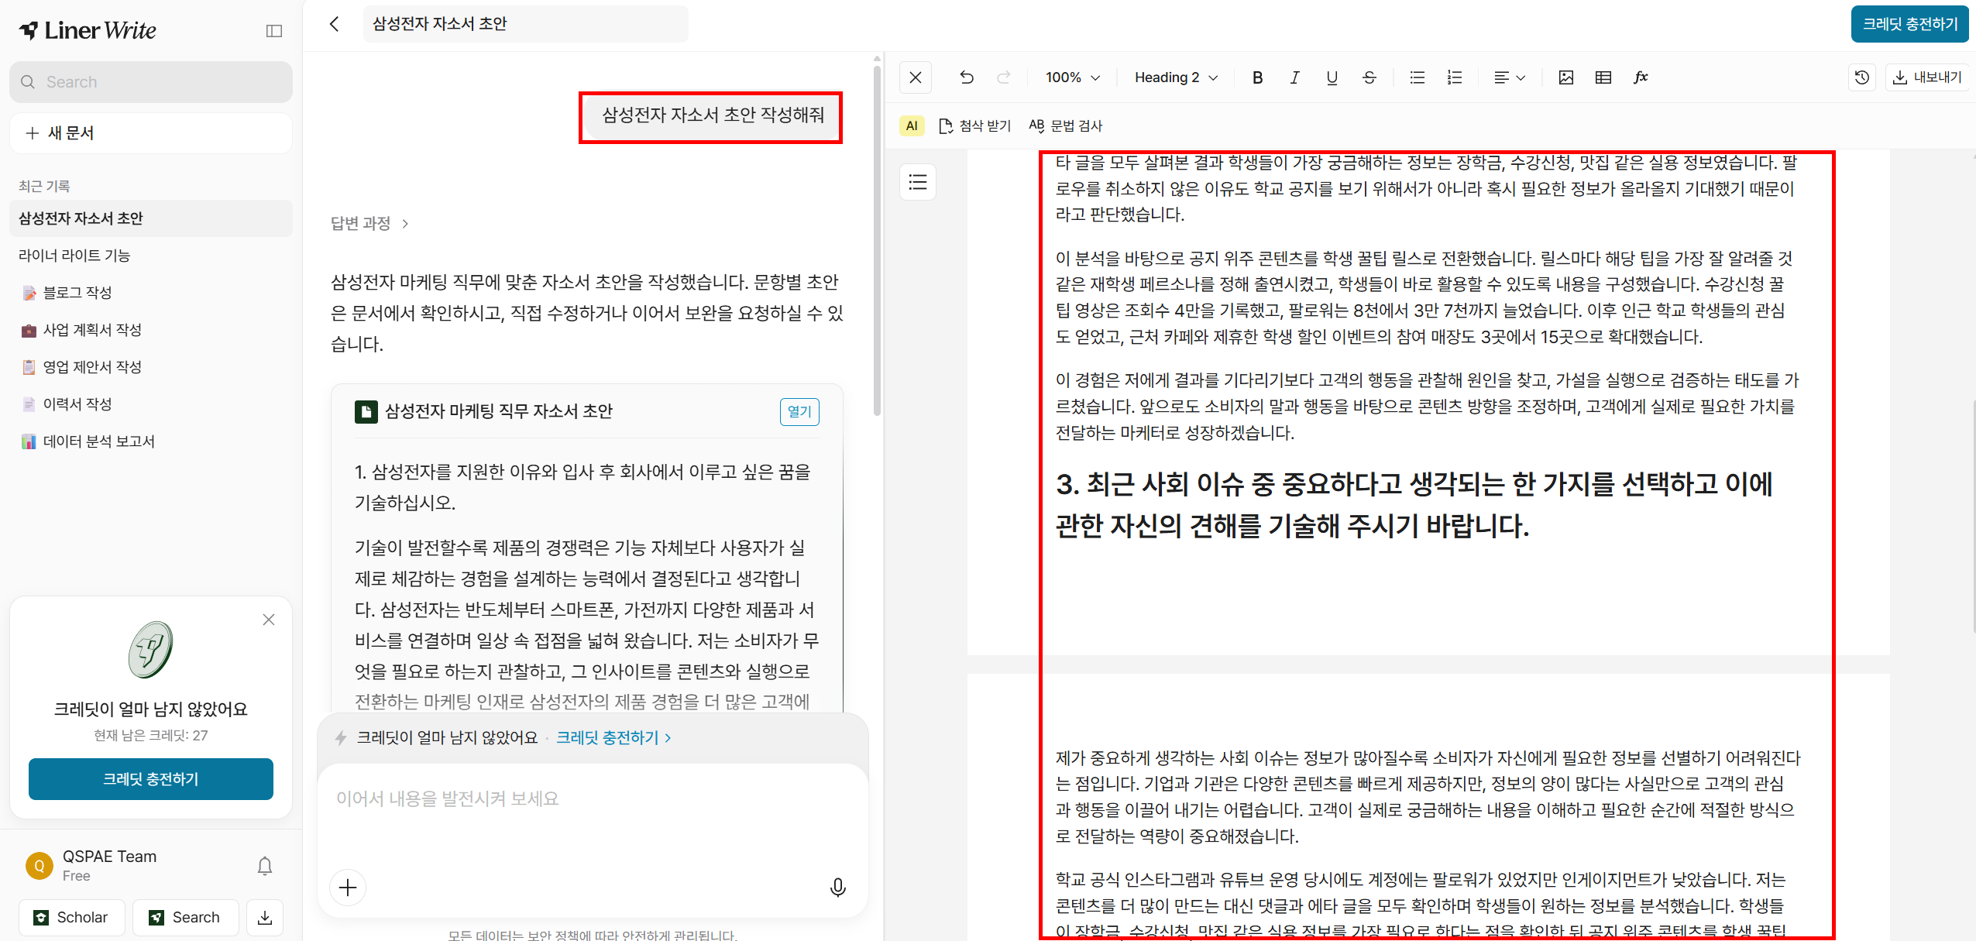Click the 크레딧 충전하기 button at top right
The width and height of the screenshot is (1976, 941).
(1910, 24)
